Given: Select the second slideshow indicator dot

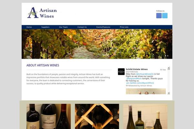Looking at the screenshot, I should pyautogui.click(x=167, y=56).
